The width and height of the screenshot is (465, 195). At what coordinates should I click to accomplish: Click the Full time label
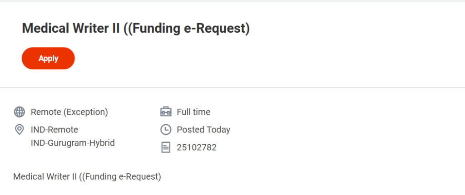pyautogui.click(x=193, y=112)
